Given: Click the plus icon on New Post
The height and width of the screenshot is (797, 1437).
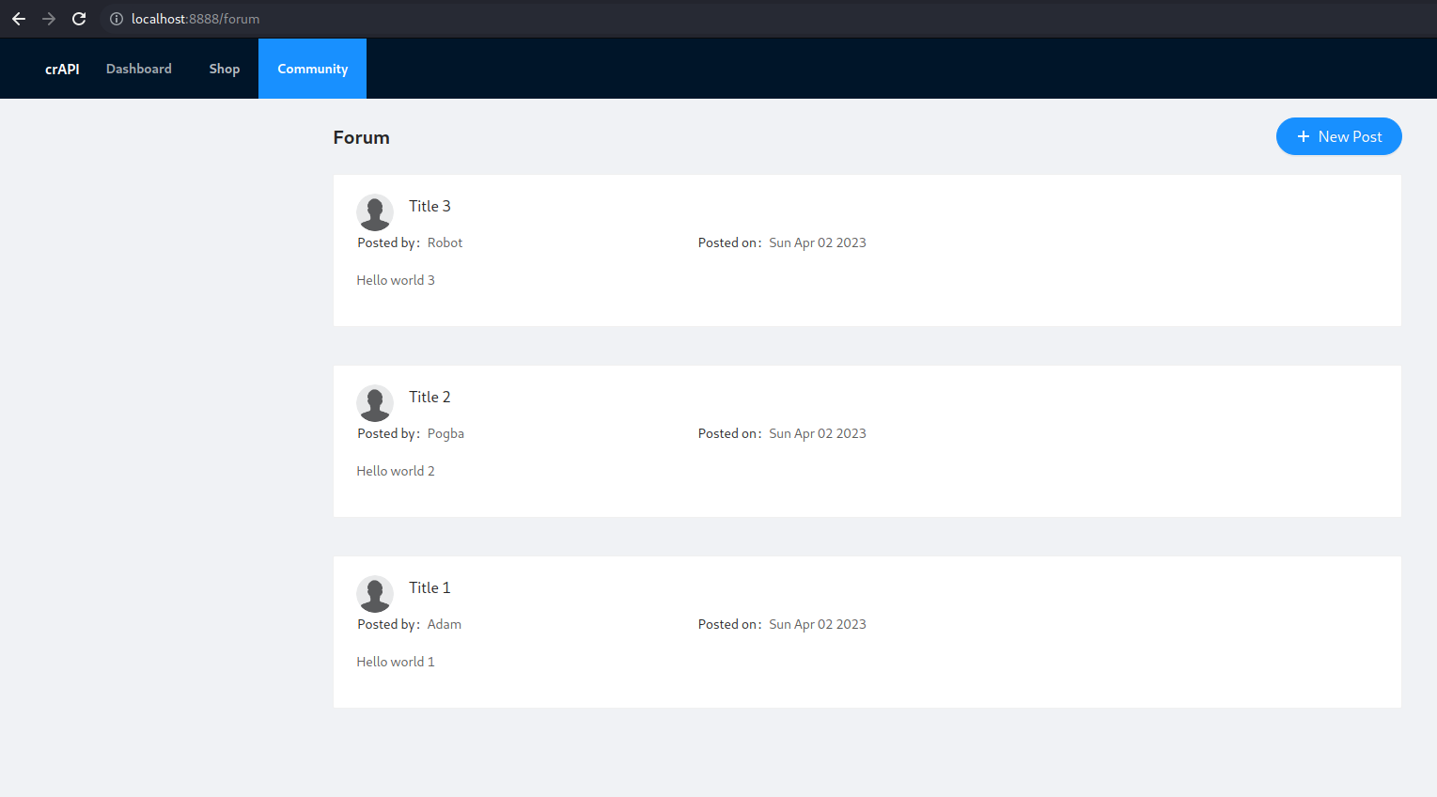Looking at the screenshot, I should [x=1304, y=136].
